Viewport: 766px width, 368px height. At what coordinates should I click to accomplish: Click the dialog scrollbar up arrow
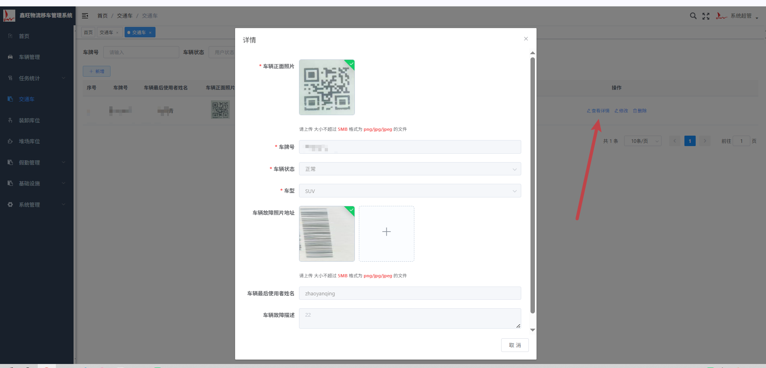[x=533, y=53]
